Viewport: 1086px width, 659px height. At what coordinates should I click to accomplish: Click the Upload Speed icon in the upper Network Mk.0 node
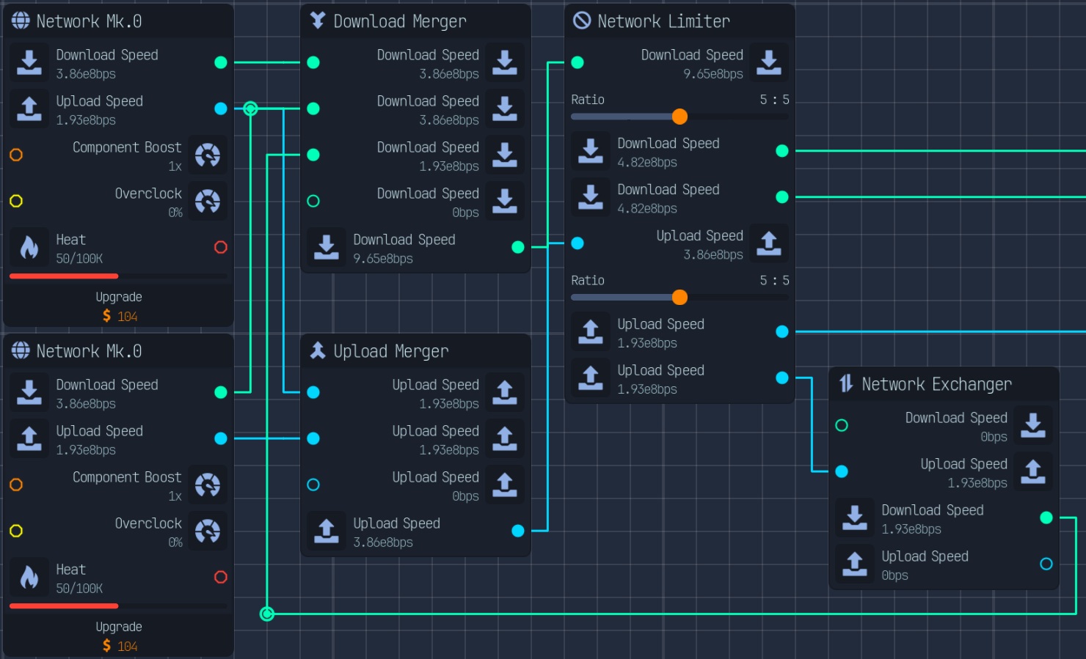pos(29,108)
